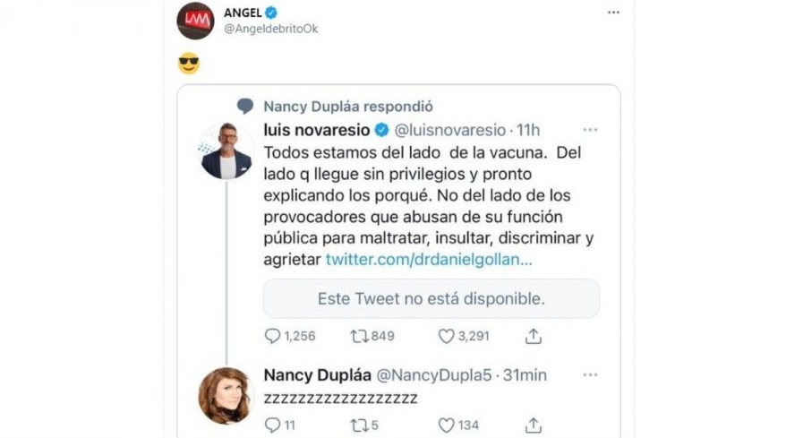This screenshot has height=438, width=786.
Task: Open the three-dot menu on Nancy Dupláa's tweet
Action: pos(590,375)
